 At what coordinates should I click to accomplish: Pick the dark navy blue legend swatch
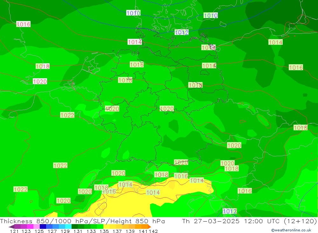(43, 227)
